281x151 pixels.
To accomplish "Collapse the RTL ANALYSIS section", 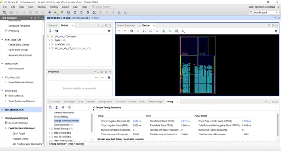I will (x=2, y=77).
